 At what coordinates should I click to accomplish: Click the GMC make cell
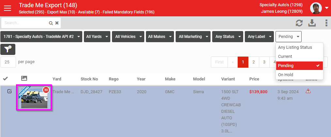coord(169,92)
